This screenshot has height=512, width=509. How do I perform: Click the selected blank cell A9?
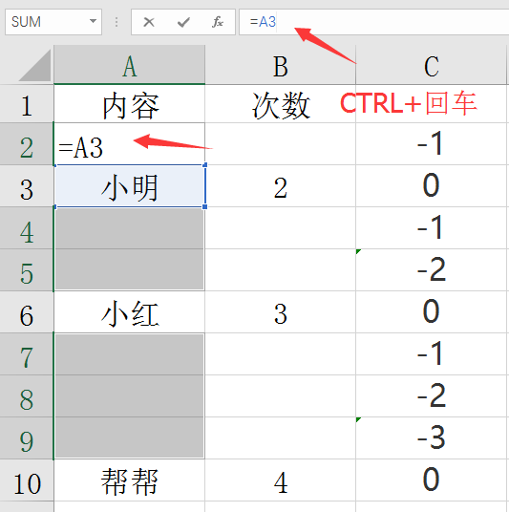[x=130, y=438]
